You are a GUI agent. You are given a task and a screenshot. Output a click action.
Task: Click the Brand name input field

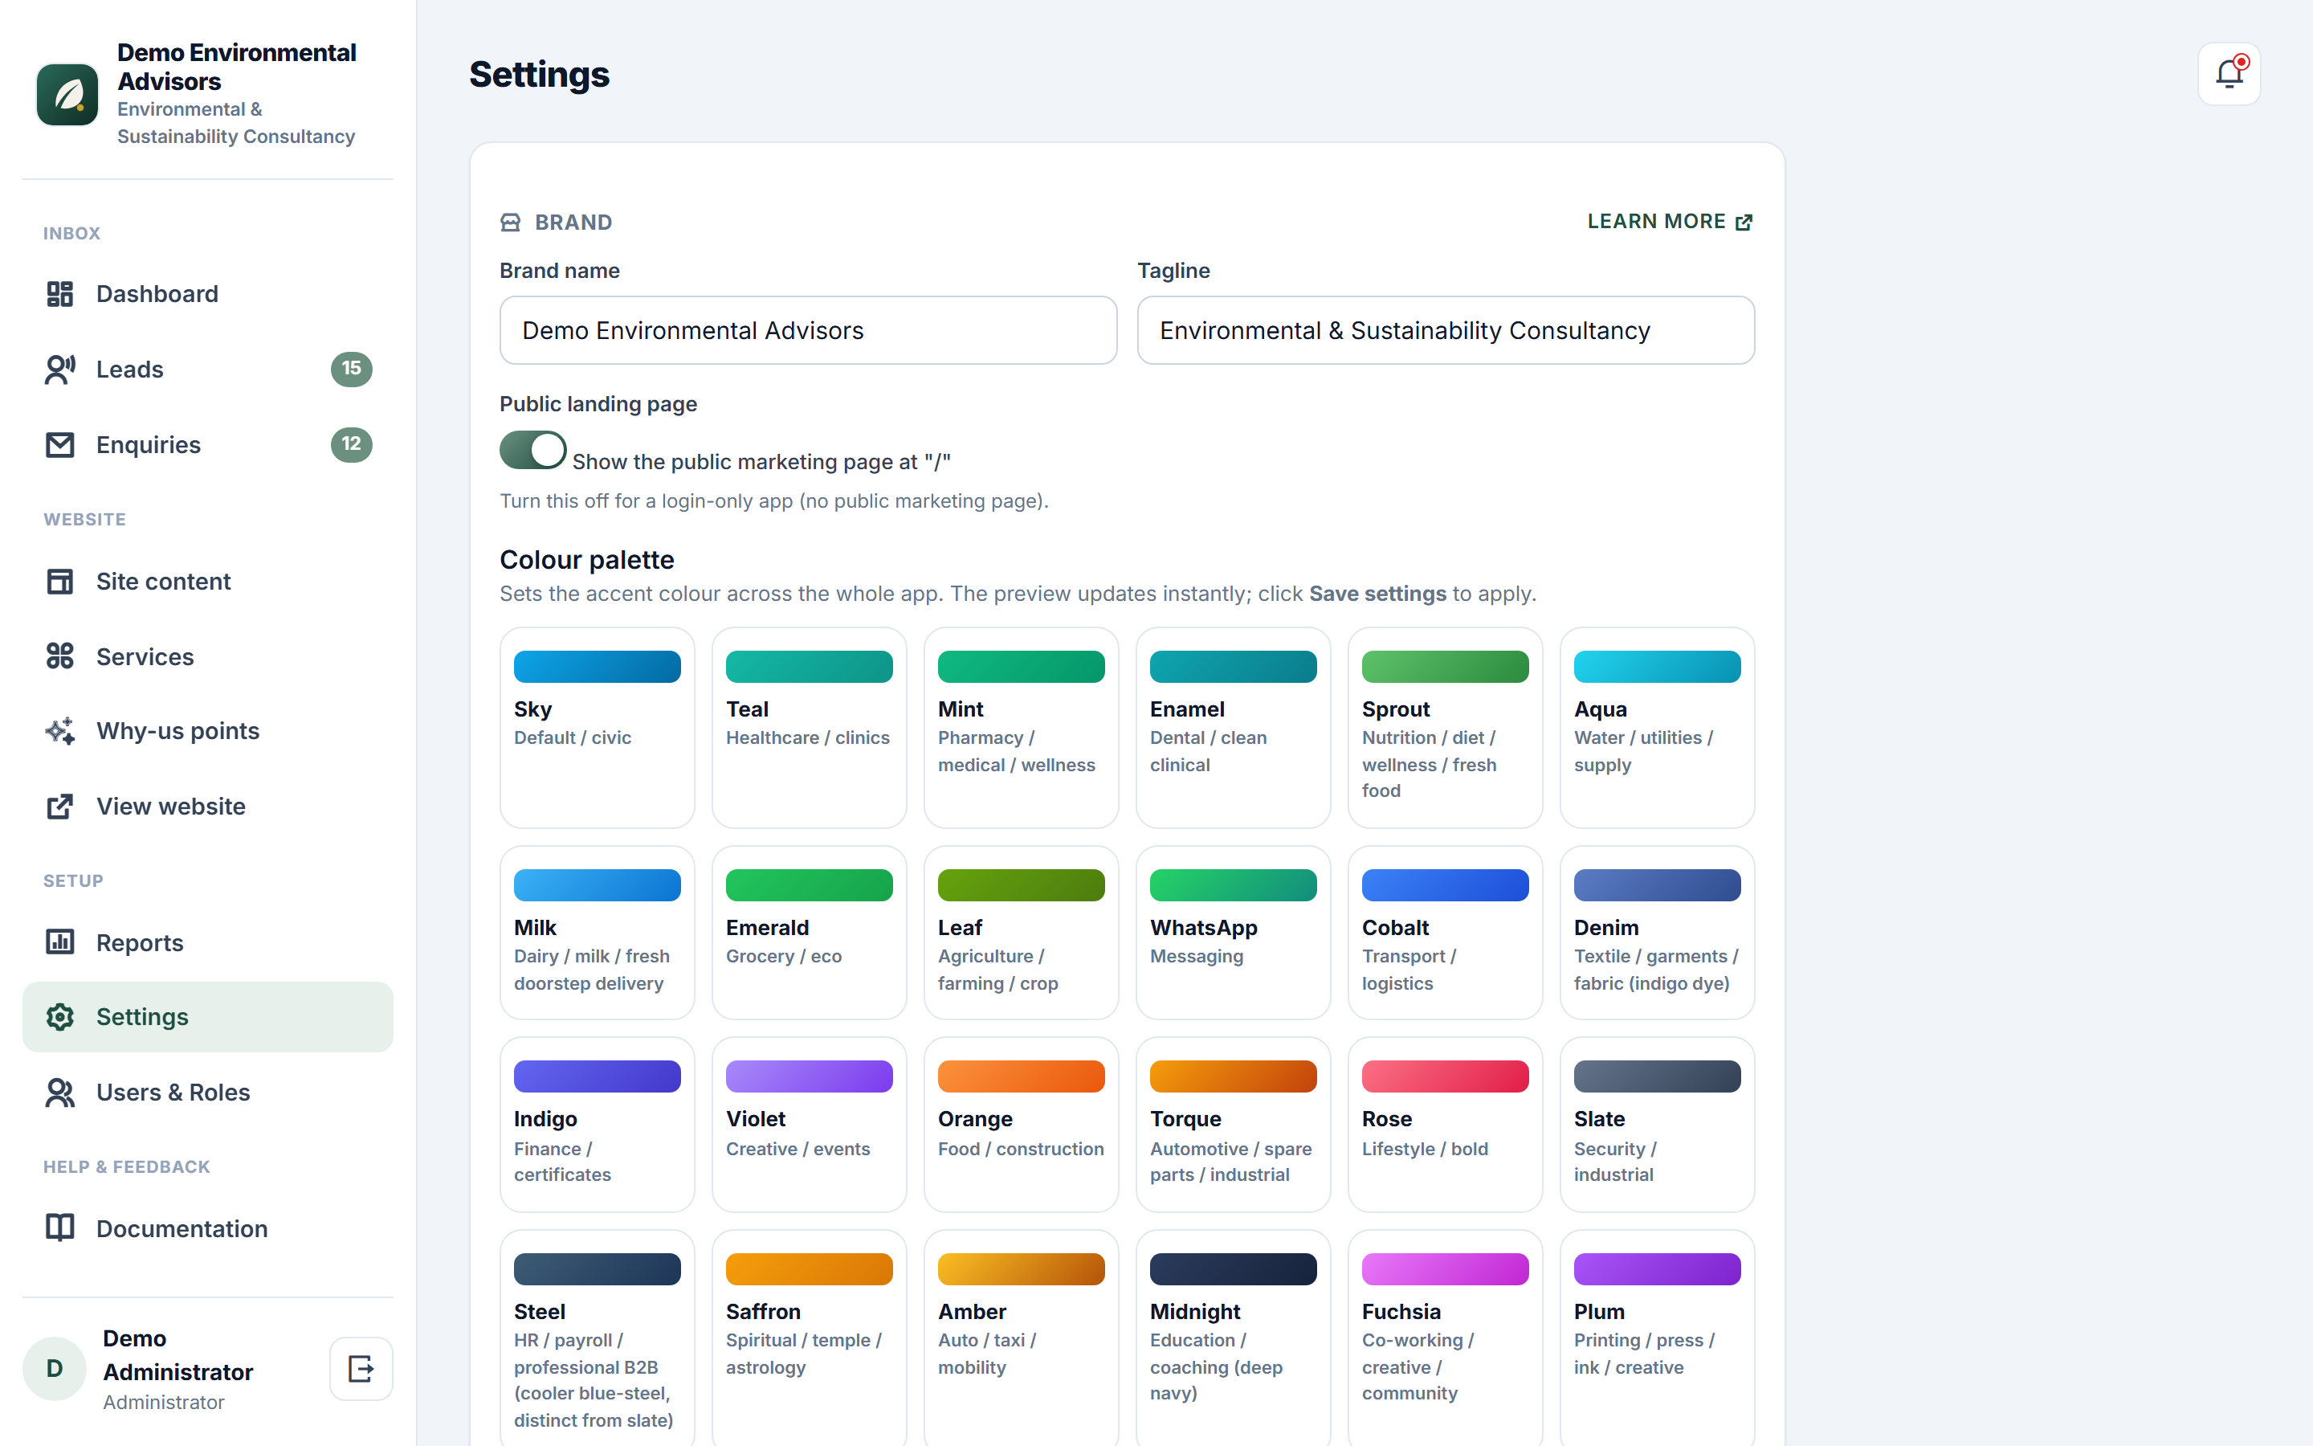tap(809, 330)
